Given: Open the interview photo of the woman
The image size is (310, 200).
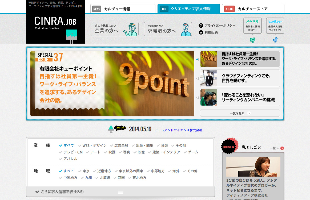Looking at the screenshot, I should [253, 166].
